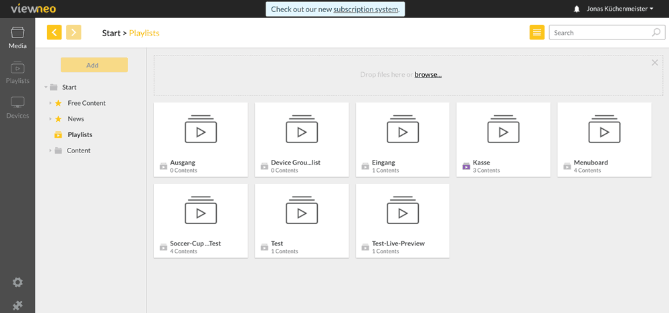Open the Ausgang playlist thumbnail
Image resolution: width=669 pixels, height=313 pixels.
201,129
